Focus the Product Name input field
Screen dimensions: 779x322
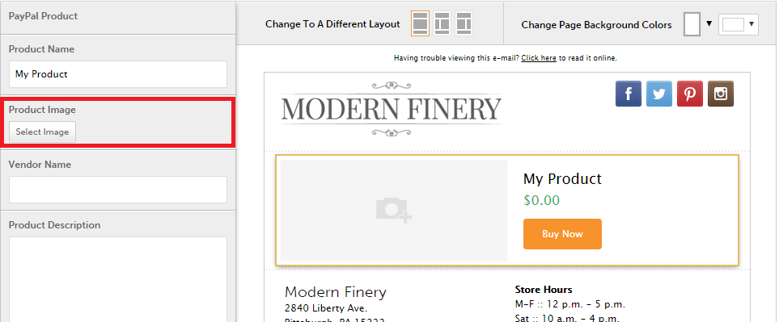coord(118,74)
